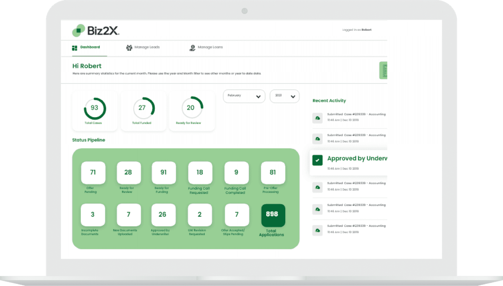This screenshot has height=286, width=503.
Task: Open the 2021 year dropdown
Action: click(284, 96)
